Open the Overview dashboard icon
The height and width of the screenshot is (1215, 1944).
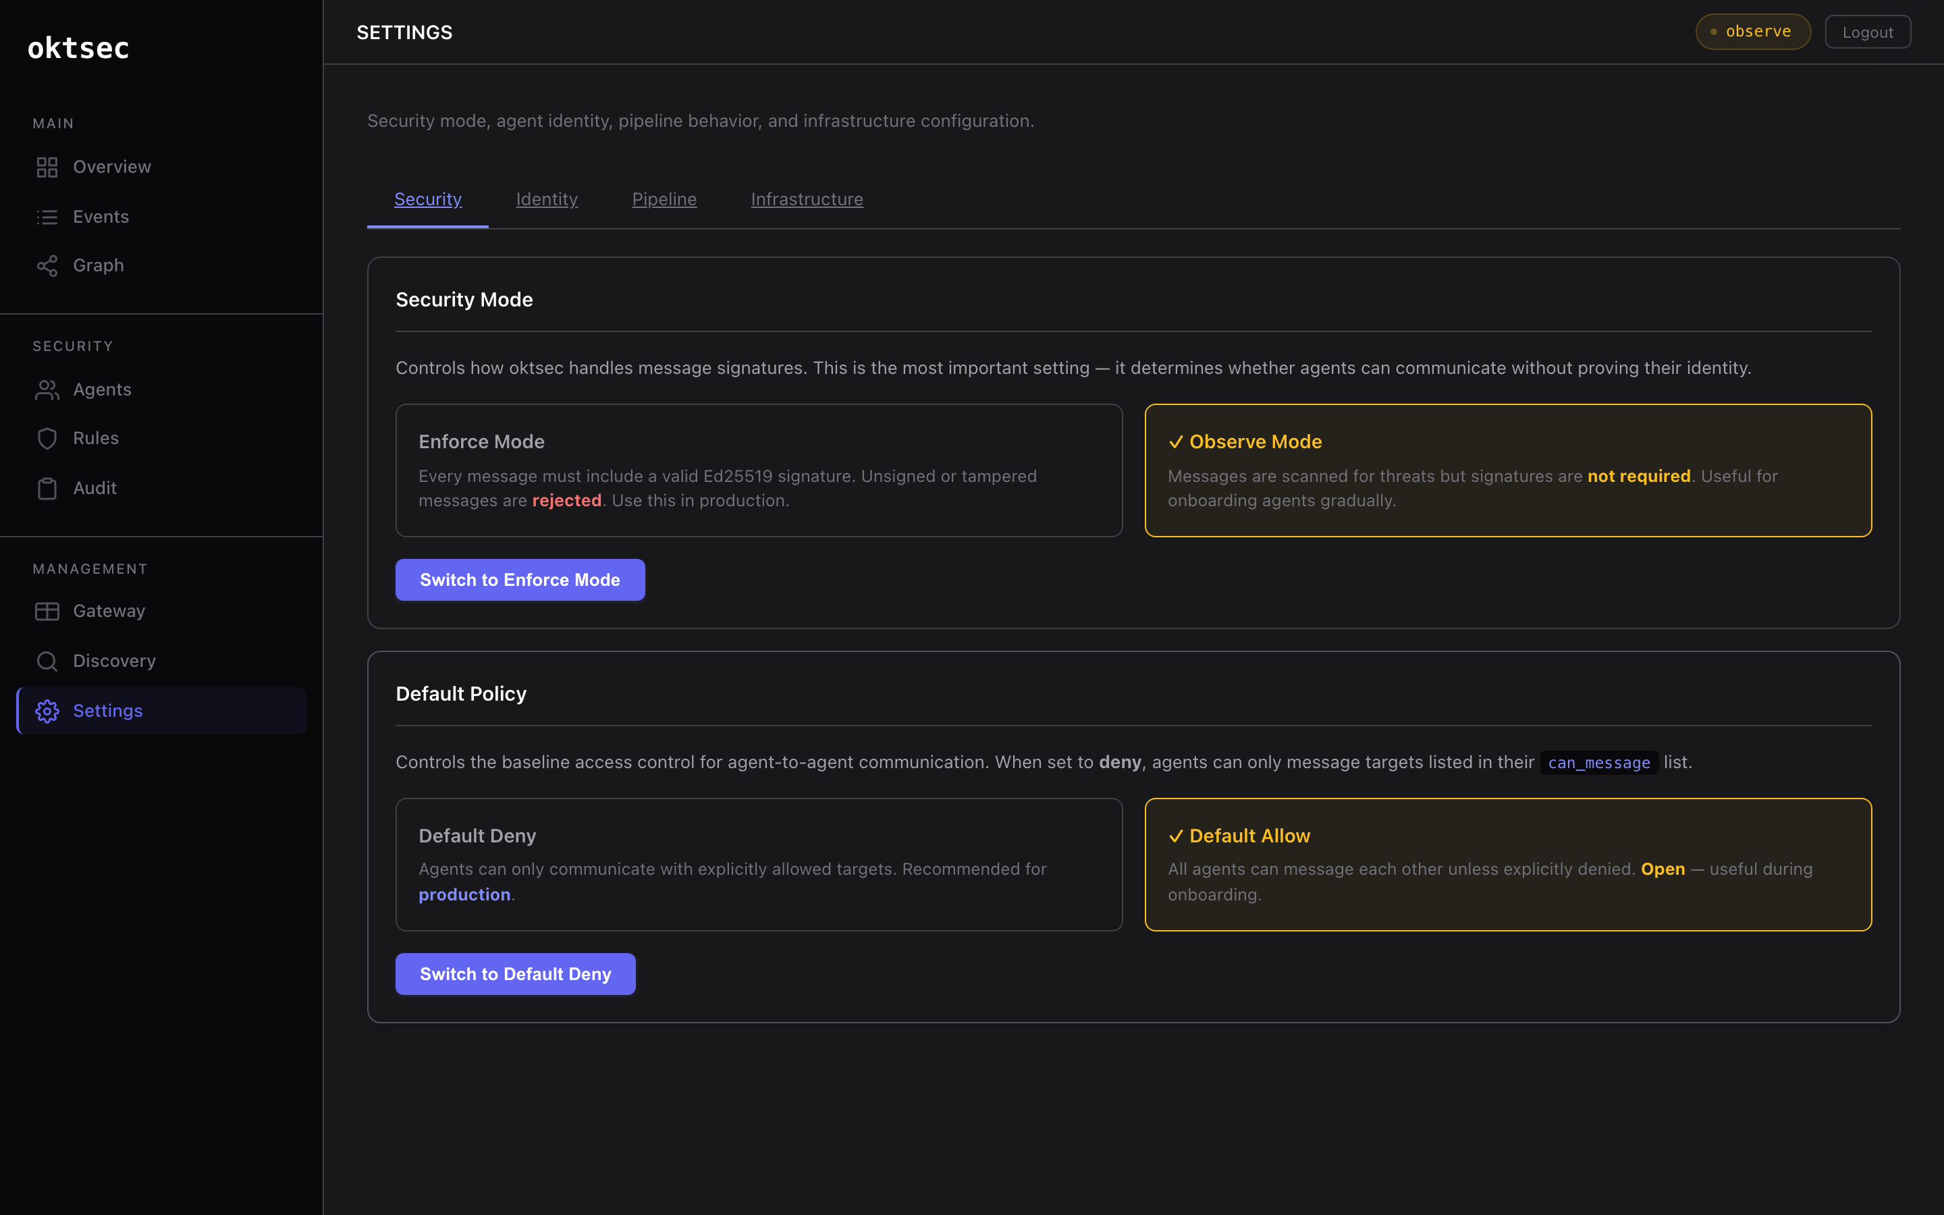[x=47, y=167]
